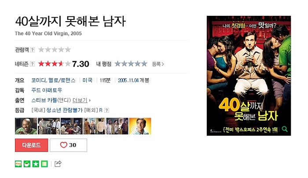The height and width of the screenshot is (178, 308).
Task: Click the green cafe cup share icon
Action: (x=27, y=164)
